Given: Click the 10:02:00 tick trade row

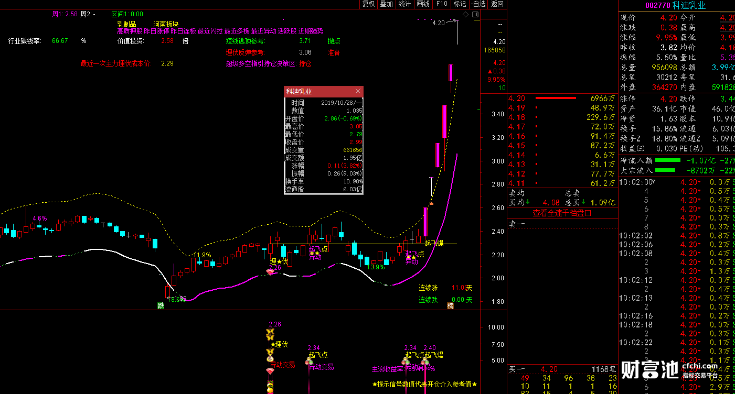Looking at the screenshot, I should coord(677,182).
